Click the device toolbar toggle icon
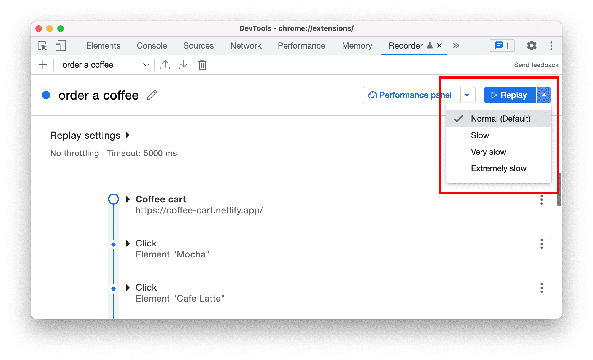Viewport: 593px width, 360px height. [60, 46]
